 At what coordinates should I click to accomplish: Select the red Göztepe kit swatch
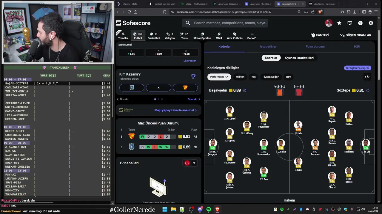click(299, 92)
